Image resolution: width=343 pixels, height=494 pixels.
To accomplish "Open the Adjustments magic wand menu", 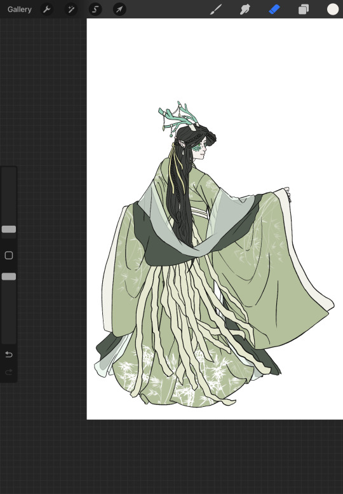I will 71,10.
